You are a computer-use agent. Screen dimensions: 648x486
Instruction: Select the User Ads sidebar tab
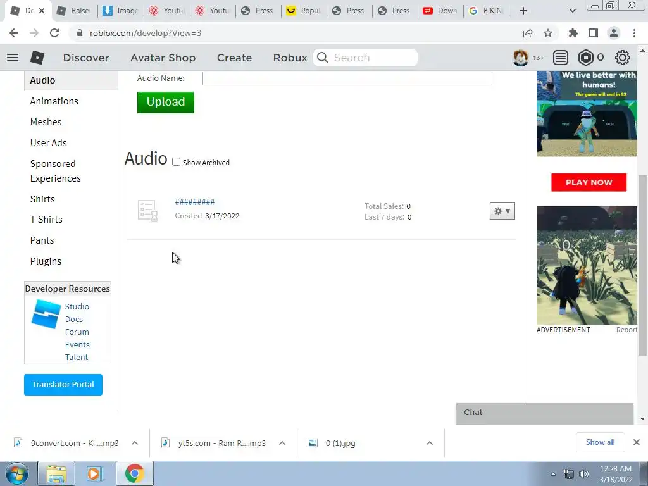48,143
